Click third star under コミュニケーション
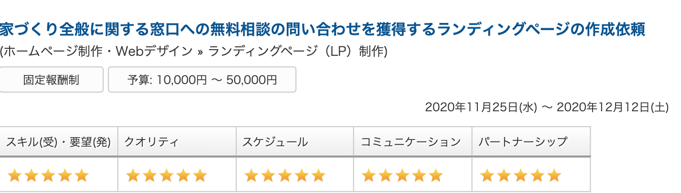The width and height of the screenshot is (681, 193). pyautogui.click(x=402, y=175)
